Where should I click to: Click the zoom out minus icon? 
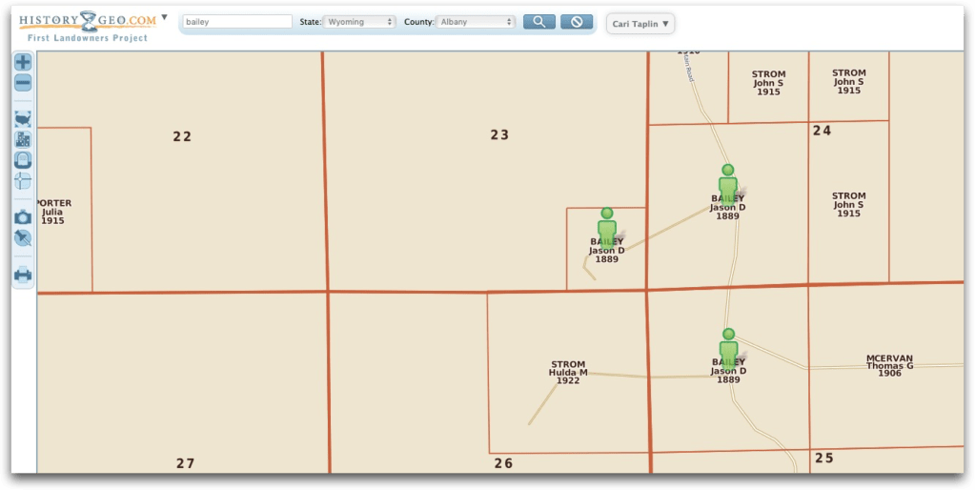(23, 83)
